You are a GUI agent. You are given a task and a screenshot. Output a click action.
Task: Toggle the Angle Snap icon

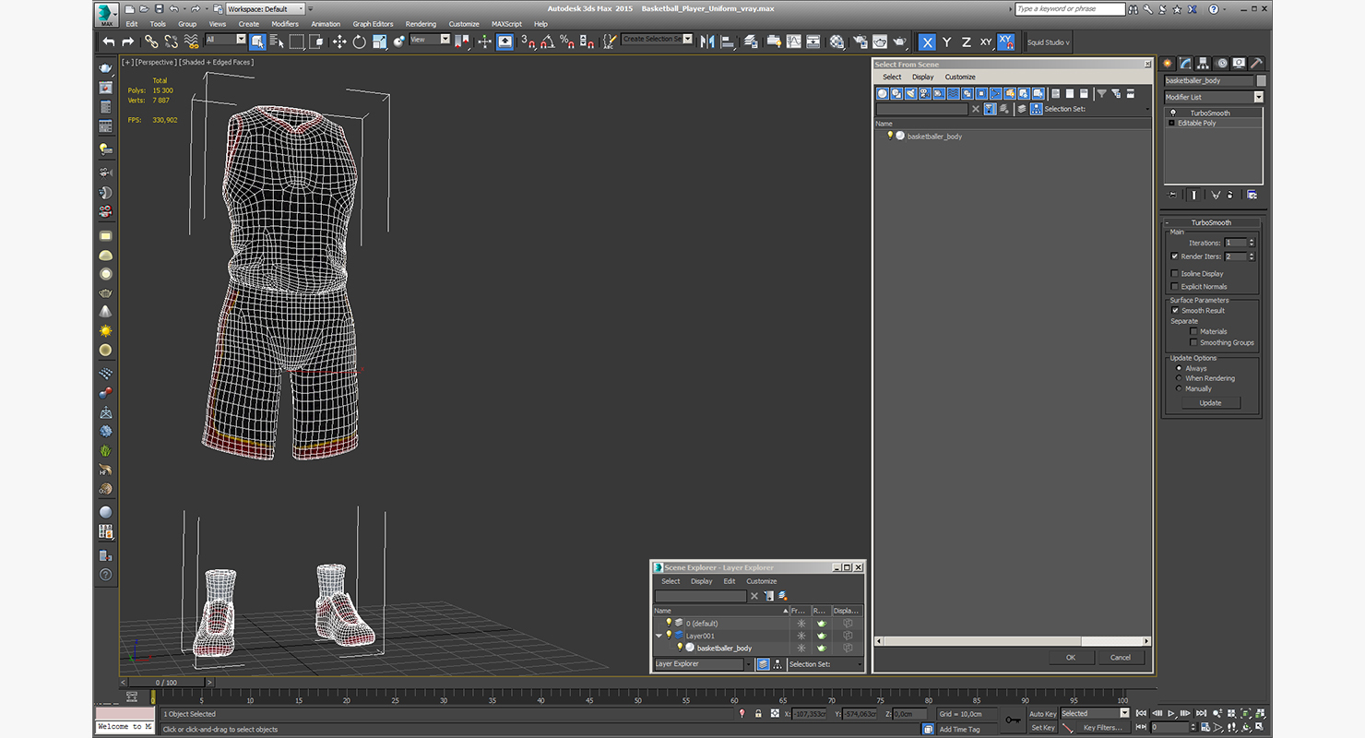(548, 42)
